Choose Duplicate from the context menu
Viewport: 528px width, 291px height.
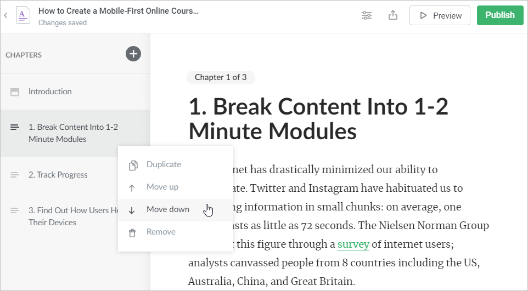click(164, 164)
